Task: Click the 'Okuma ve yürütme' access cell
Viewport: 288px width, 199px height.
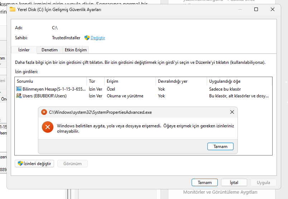Action: click(x=125, y=96)
